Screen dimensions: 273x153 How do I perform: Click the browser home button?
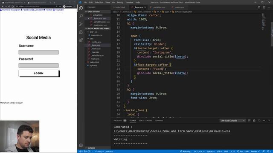(x=13, y=6)
